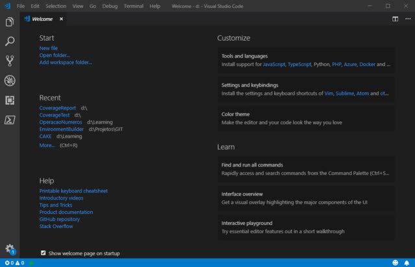Open Printable keyboard cheatsheet link
This screenshot has height=267, width=415.
[73, 191]
